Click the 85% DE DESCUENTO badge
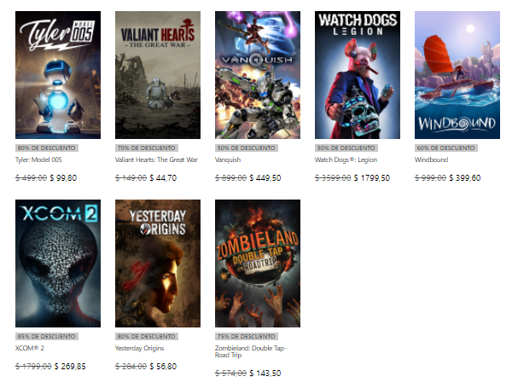 (47, 337)
